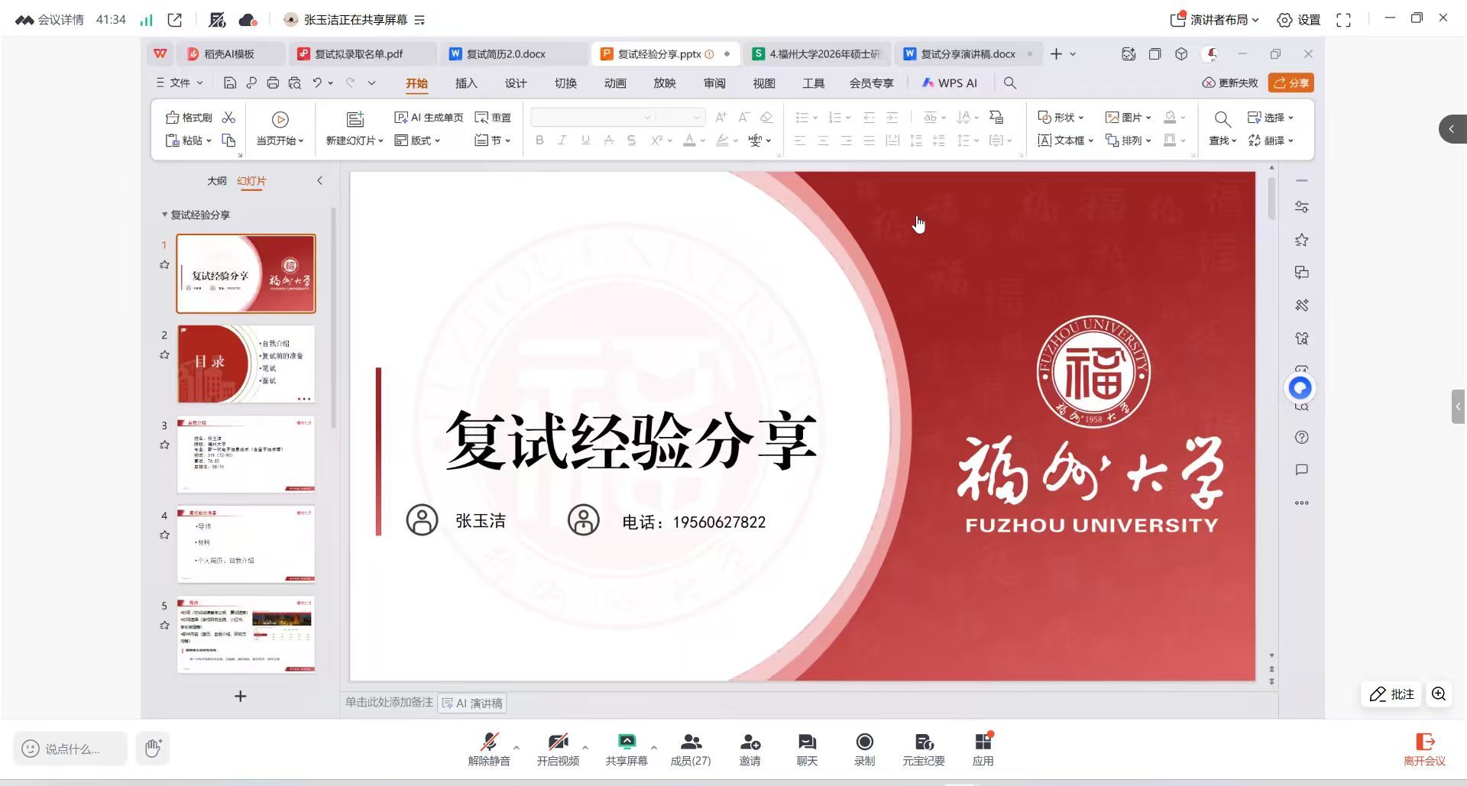1467x786 pixels.
Task: Switch to the Insert (插入) ribbon tab
Action: (x=466, y=83)
